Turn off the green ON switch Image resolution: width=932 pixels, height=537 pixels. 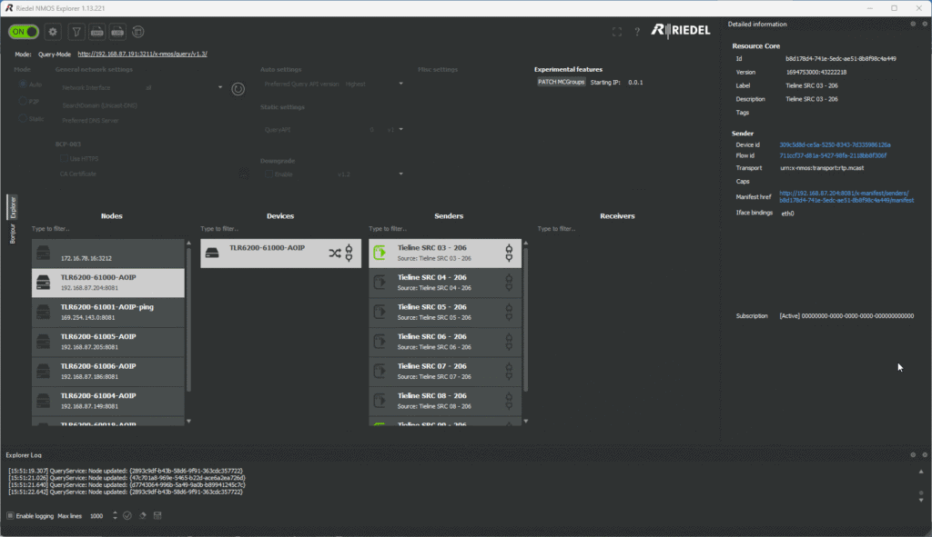pyautogui.click(x=24, y=32)
